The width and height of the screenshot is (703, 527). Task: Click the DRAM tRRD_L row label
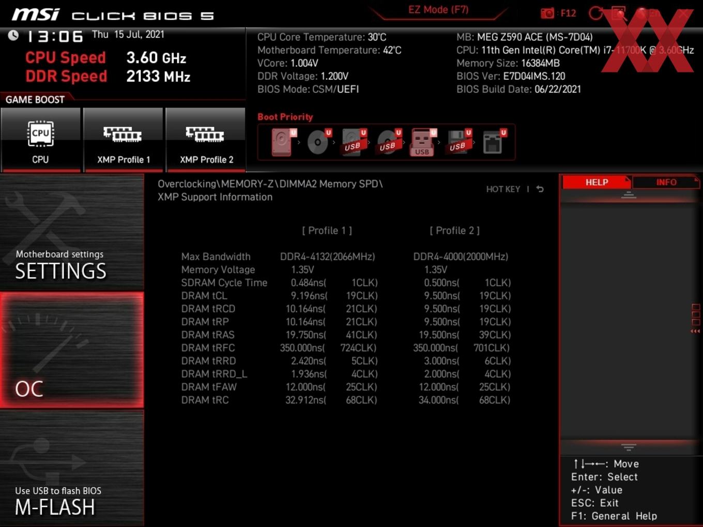[214, 374]
